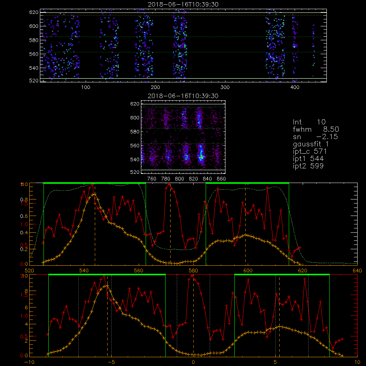Click white y-axis label 0.8 on profile plot
The height and width of the screenshot is (366, 366).
[24, 199]
